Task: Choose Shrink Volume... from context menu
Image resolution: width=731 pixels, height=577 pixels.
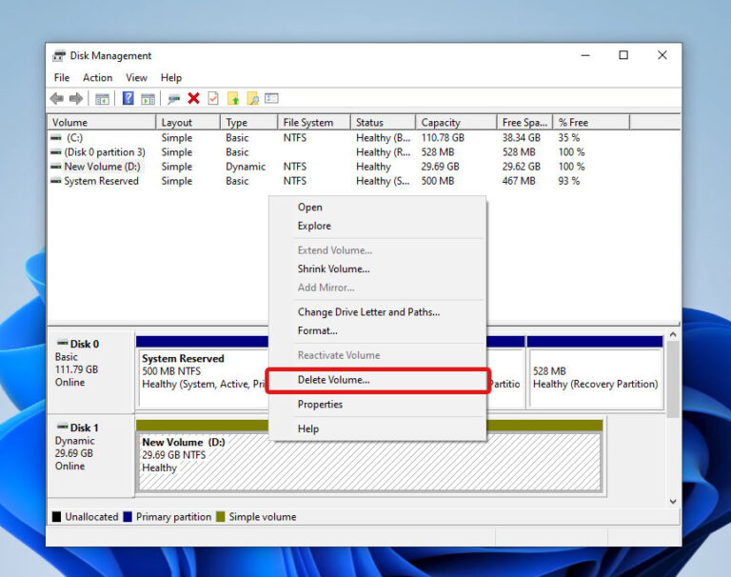Action: (x=333, y=269)
